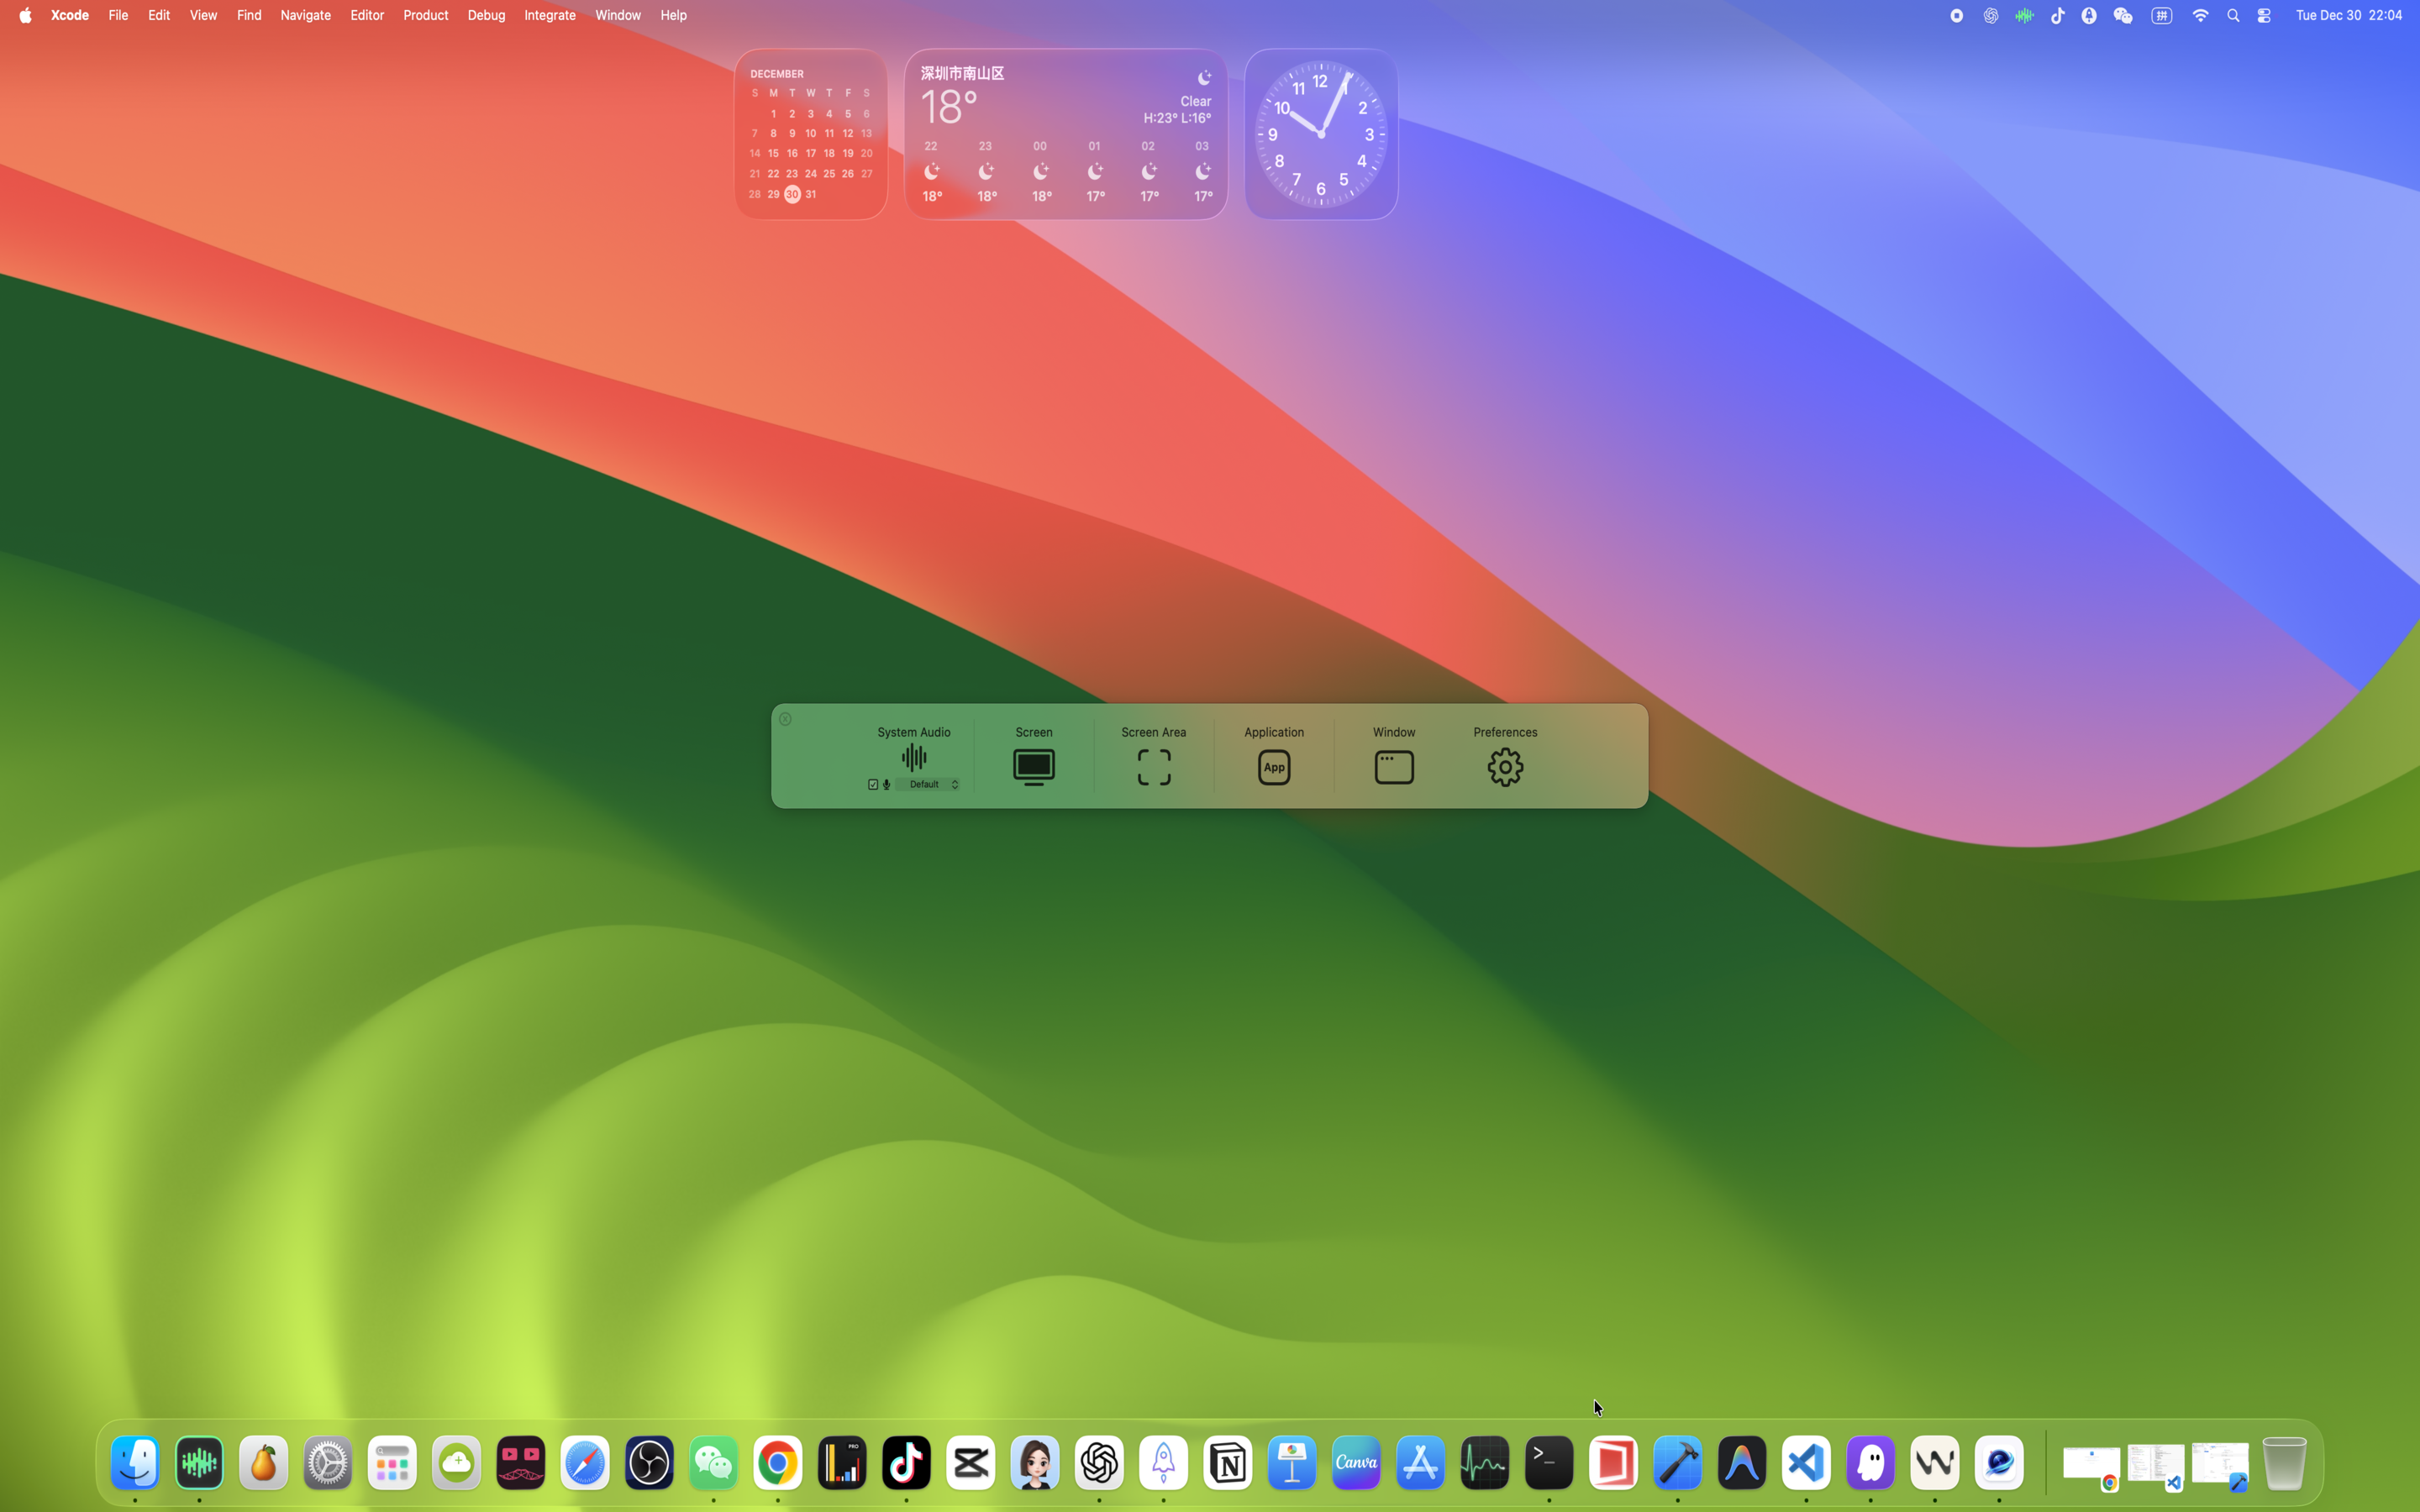Viewport: 2420px width, 1512px height.
Task: Click the System Audio waveform icon
Action: tap(913, 757)
